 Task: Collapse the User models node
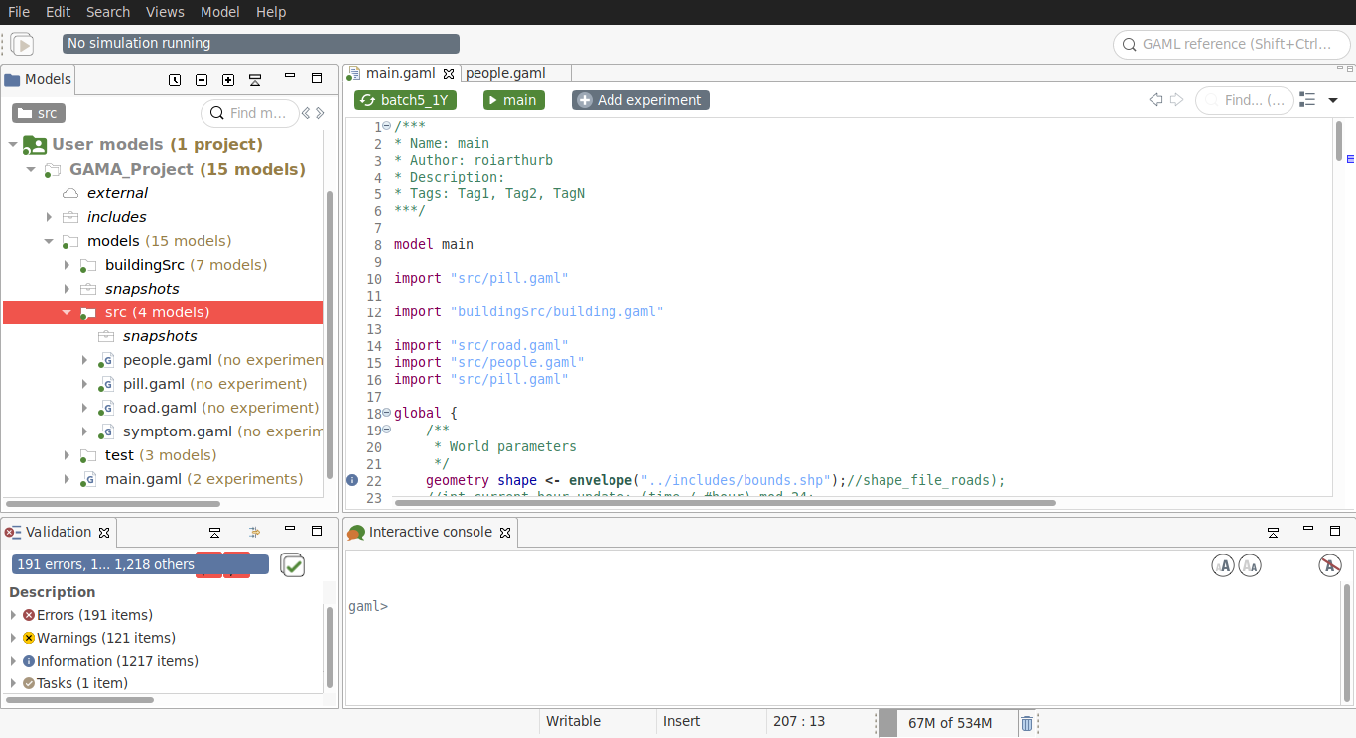(x=13, y=145)
